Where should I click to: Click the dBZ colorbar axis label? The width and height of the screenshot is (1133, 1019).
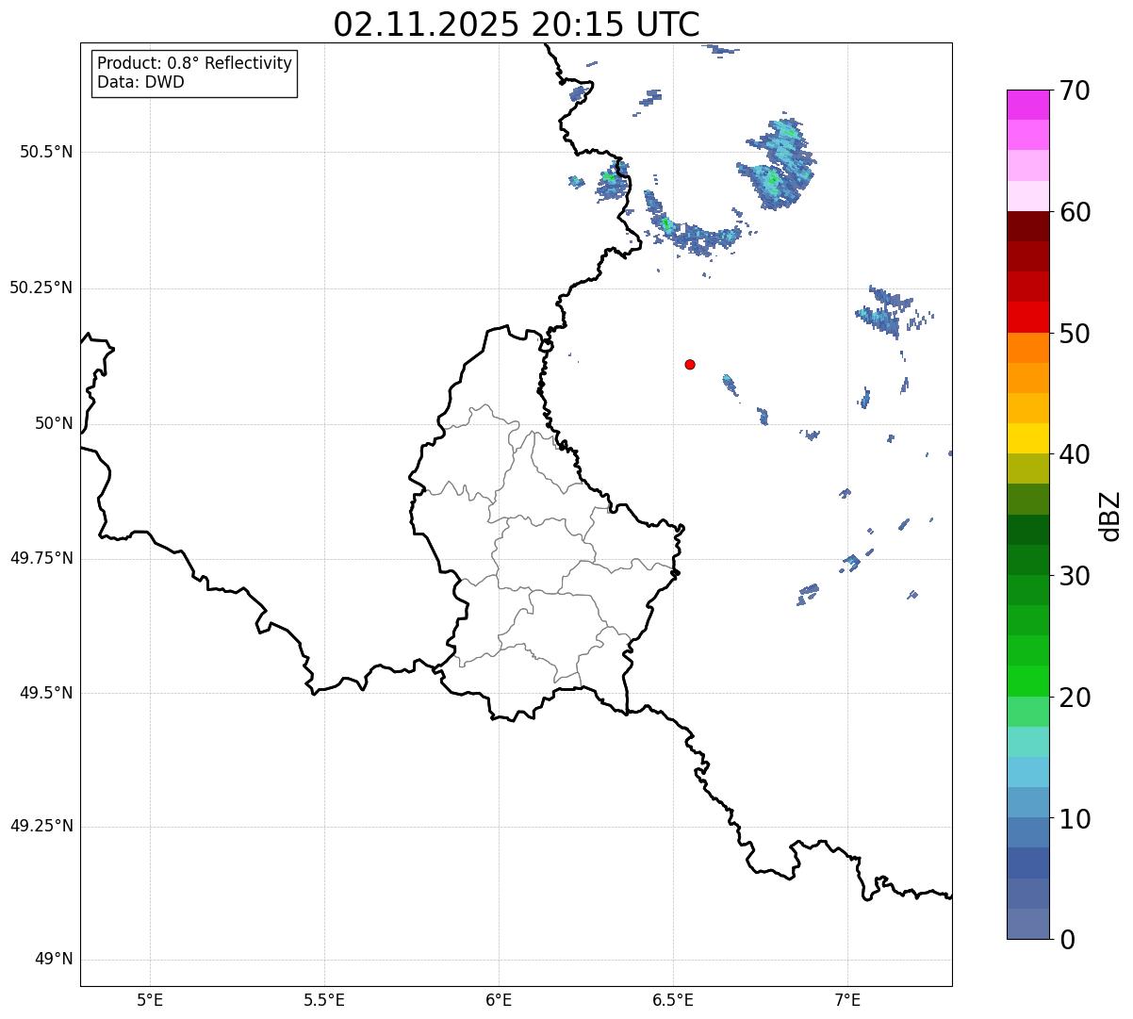click(x=1111, y=515)
